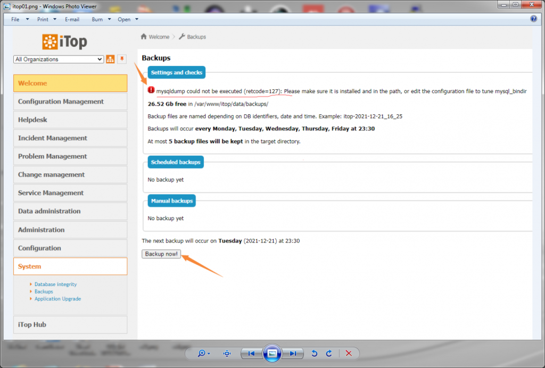Open the Print menu

[x=43, y=20]
